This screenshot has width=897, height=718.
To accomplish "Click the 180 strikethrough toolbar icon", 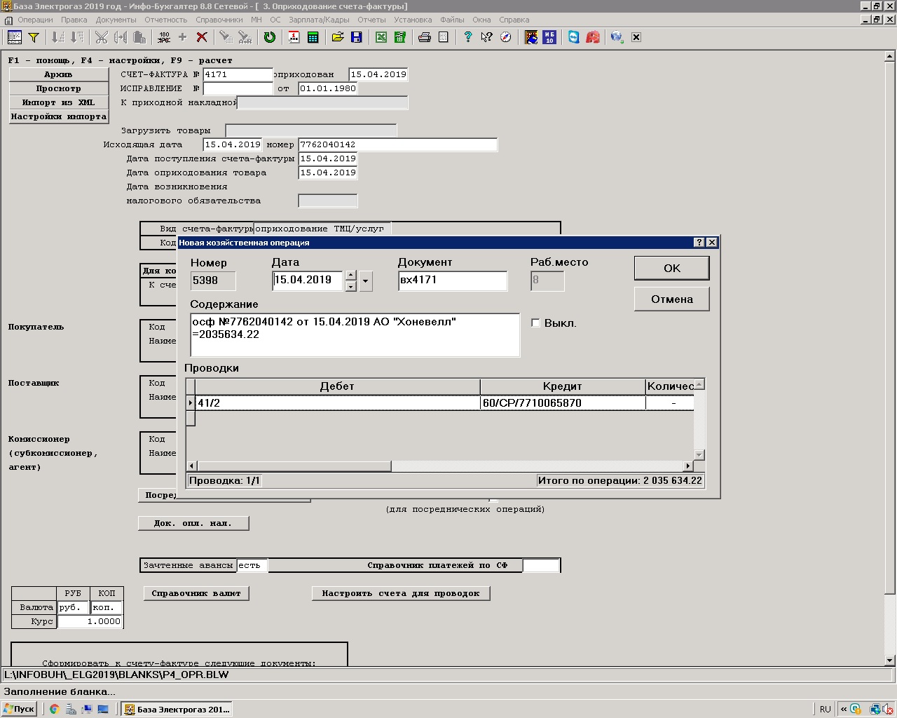I will pos(164,37).
